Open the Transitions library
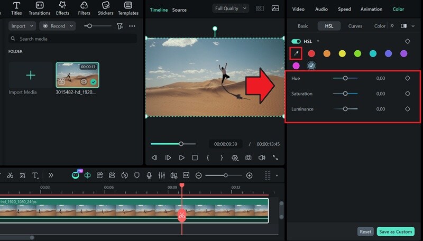 (39, 8)
